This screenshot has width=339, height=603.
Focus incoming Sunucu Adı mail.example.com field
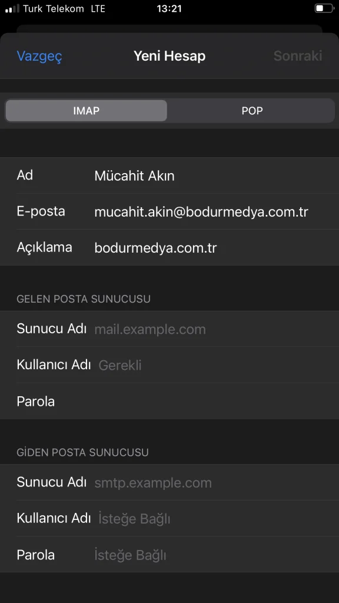click(169, 329)
